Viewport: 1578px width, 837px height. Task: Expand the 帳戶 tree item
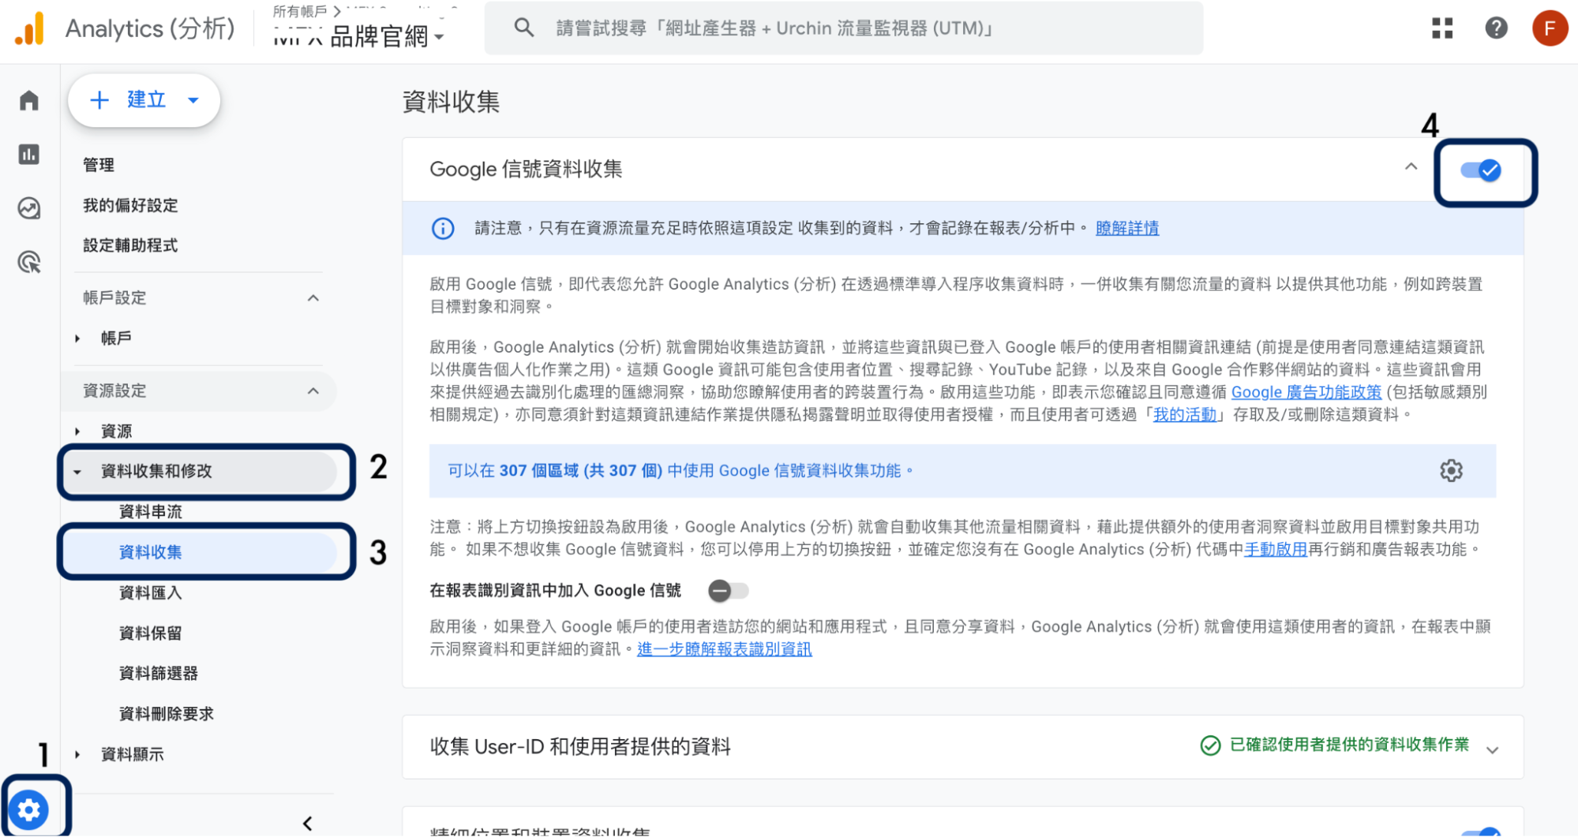(77, 338)
